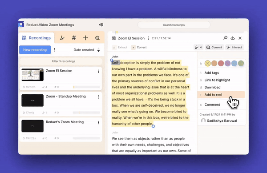Toggle the Extract mode
267x173 pixels.
coord(120,47)
